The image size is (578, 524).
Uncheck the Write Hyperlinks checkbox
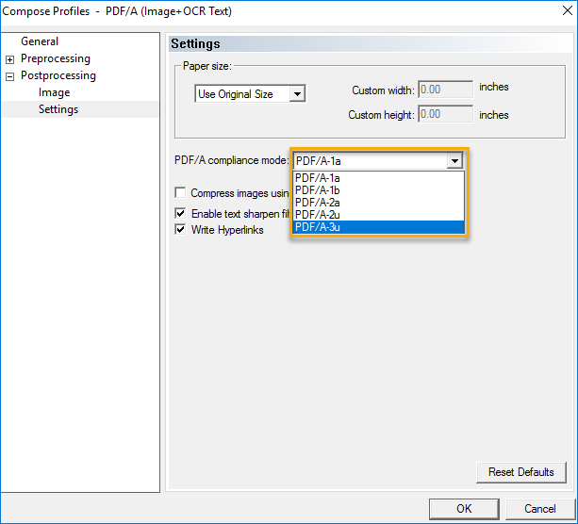[x=180, y=230]
